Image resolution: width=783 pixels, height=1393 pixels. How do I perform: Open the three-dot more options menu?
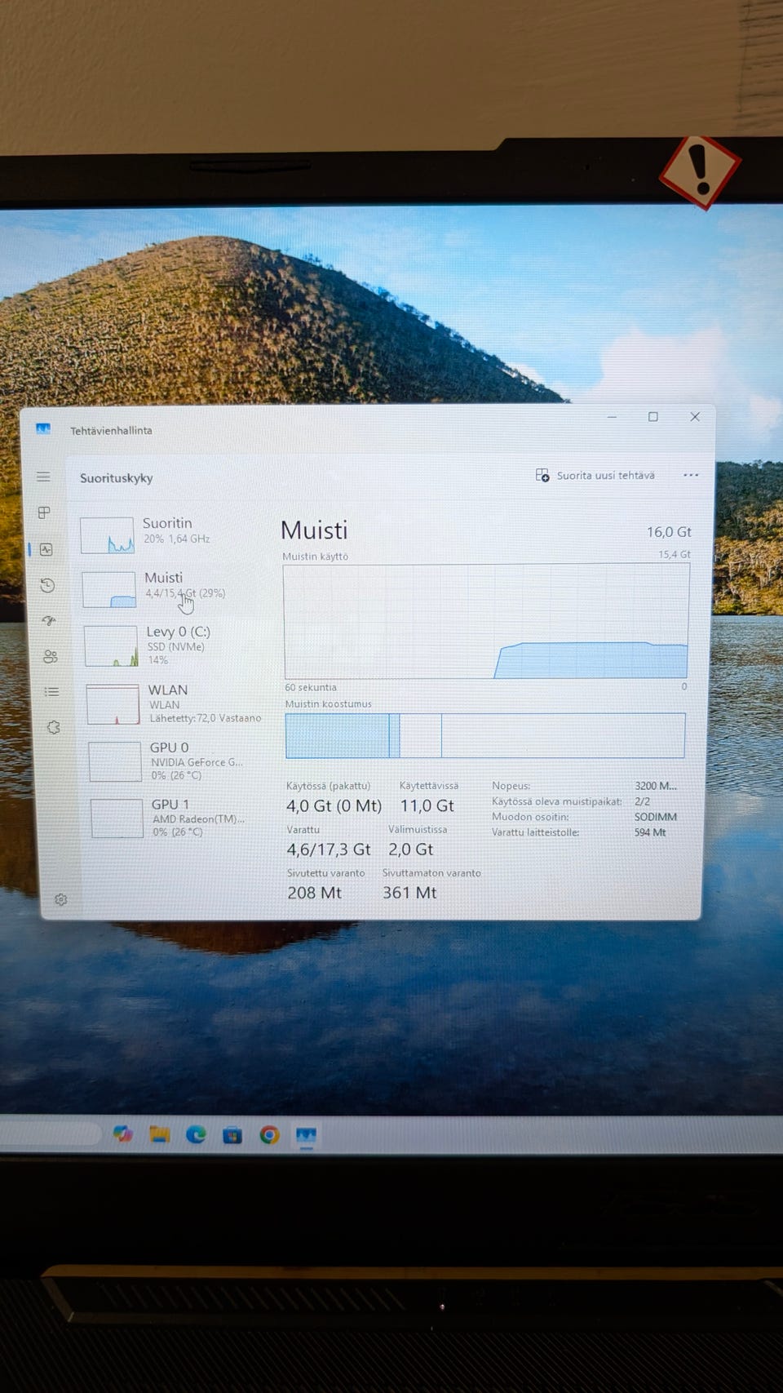click(x=691, y=475)
